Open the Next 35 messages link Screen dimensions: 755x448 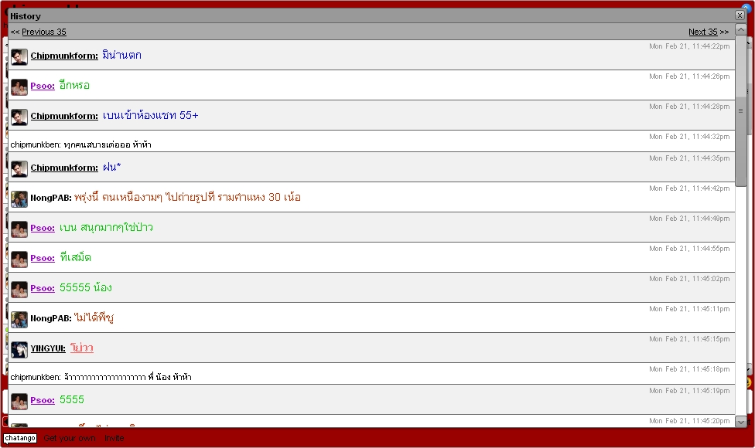[703, 32]
